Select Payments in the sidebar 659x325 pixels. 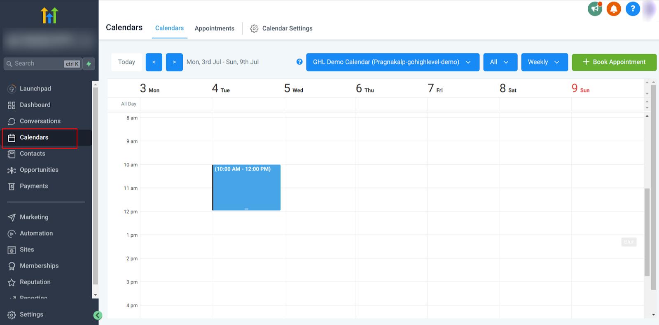[x=34, y=186]
